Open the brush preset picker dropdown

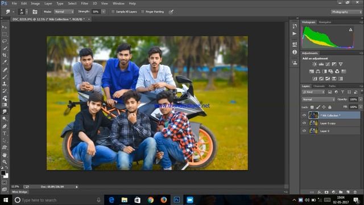tap(27, 11)
